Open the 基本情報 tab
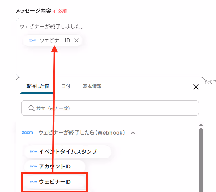Viewport: 216px width, 192px height. click(x=92, y=86)
